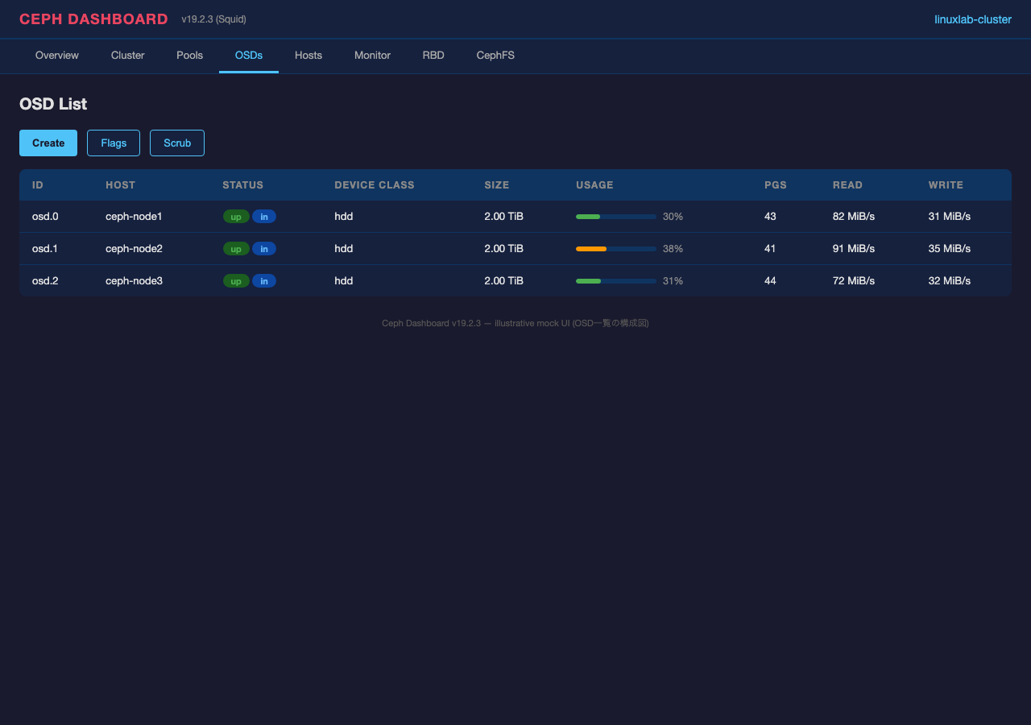Click host ceph-node2
This screenshot has height=725, width=1031.
134,249
